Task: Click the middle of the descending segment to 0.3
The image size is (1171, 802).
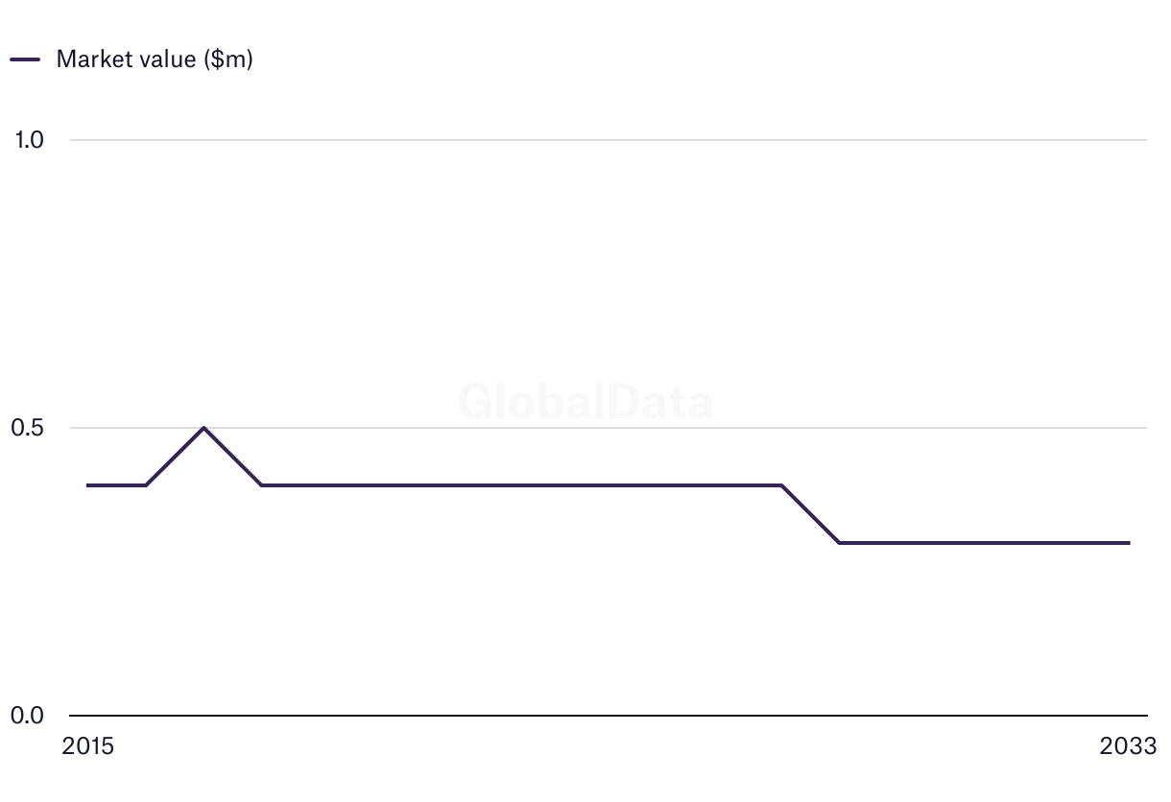Action: pyautogui.click(x=811, y=514)
